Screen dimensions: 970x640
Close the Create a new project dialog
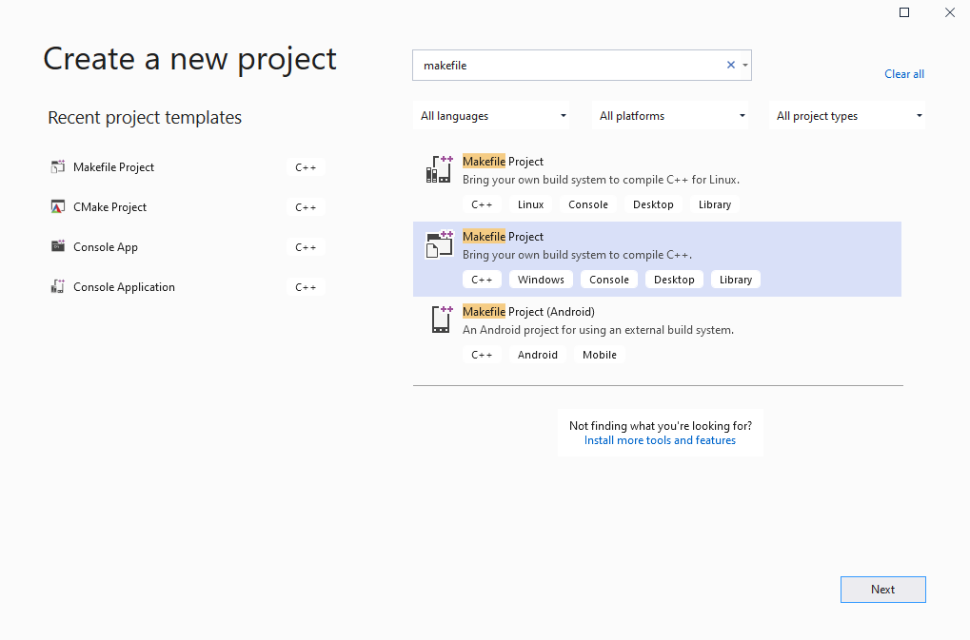pyautogui.click(x=950, y=12)
